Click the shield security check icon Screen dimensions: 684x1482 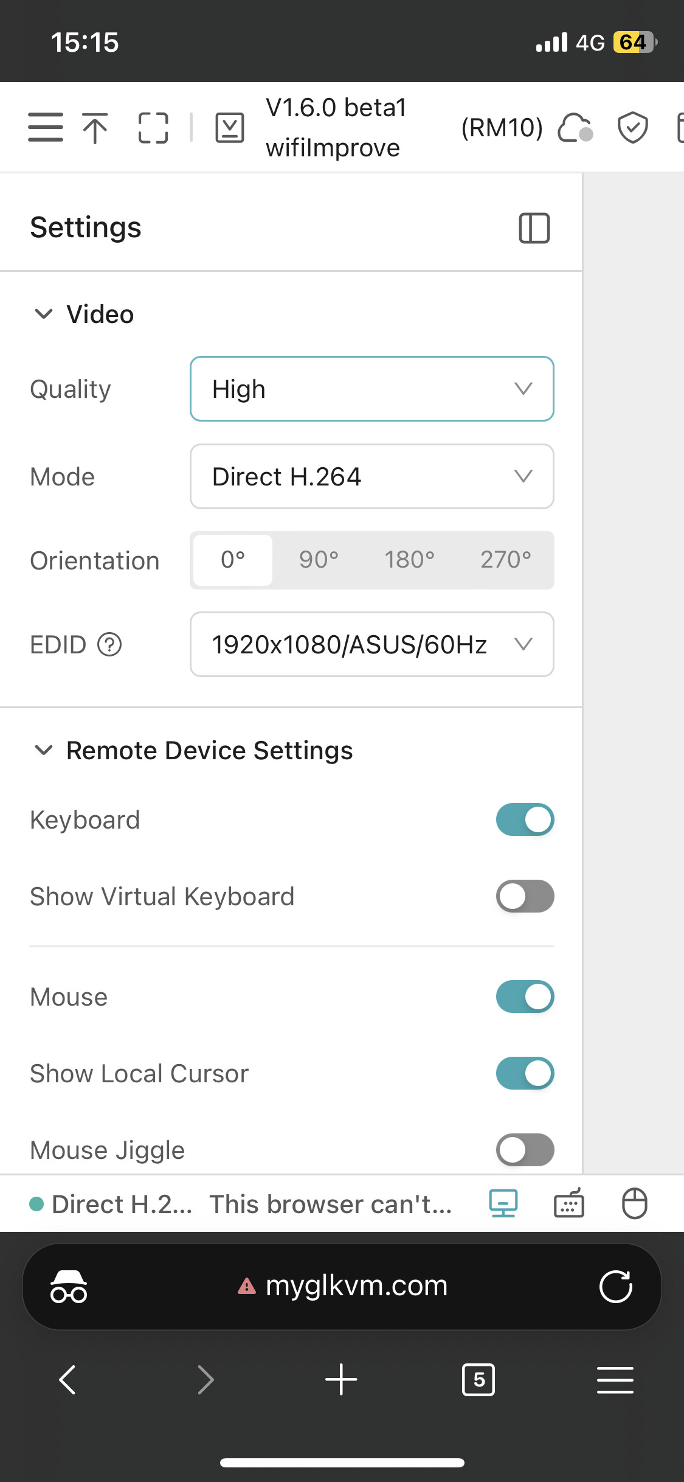[632, 128]
